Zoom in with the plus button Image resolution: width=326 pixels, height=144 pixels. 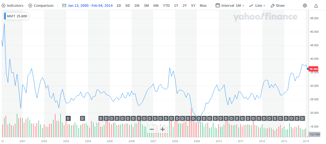[x=163, y=129]
